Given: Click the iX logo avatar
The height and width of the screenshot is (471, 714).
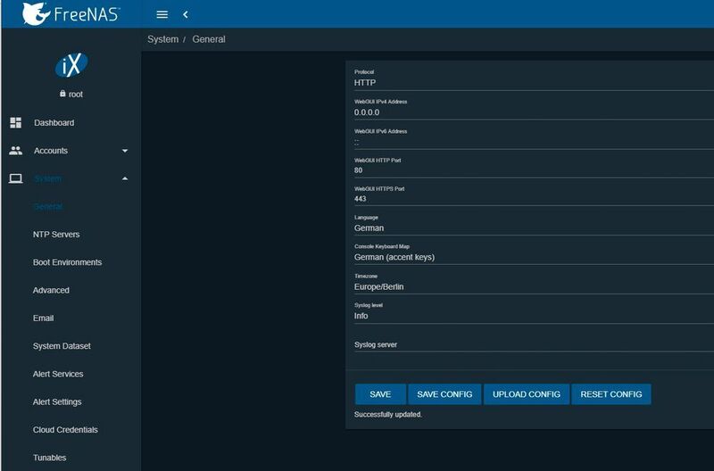Looking at the screenshot, I should (71, 65).
